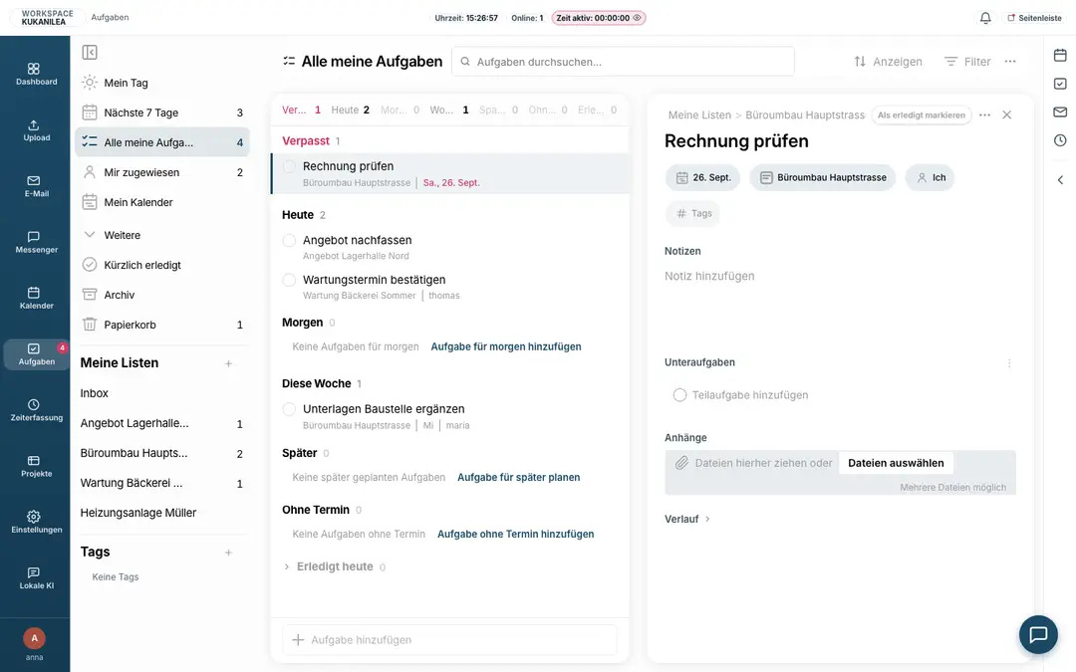Toggle the Seitenleiste button

click(x=1034, y=18)
